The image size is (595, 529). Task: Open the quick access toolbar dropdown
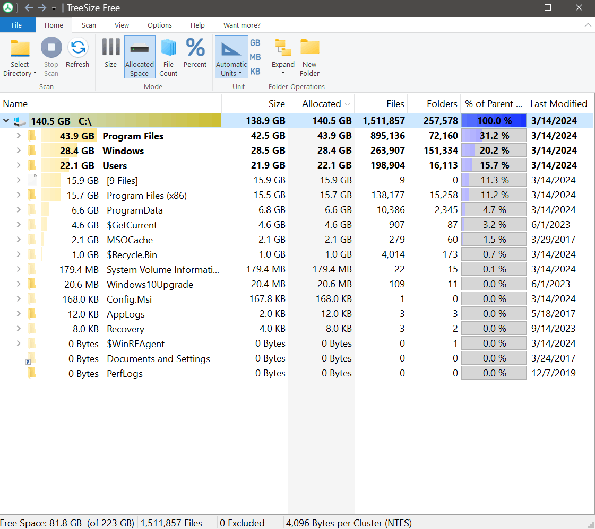click(x=54, y=8)
